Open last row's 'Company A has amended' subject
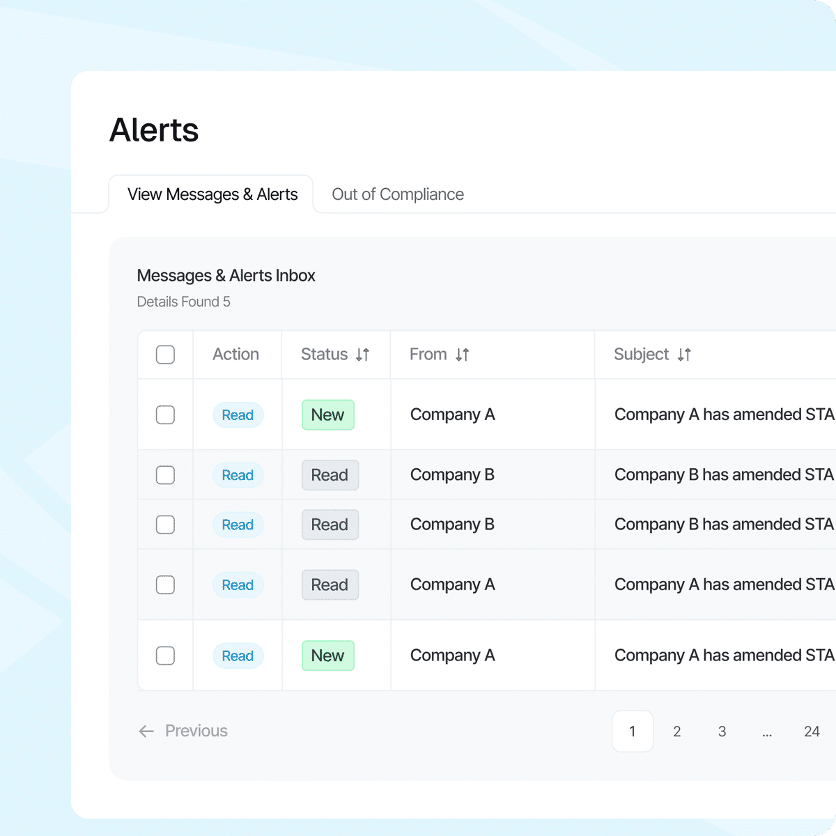The height and width of the screenshot is (836, 836). tap(725, 656)
